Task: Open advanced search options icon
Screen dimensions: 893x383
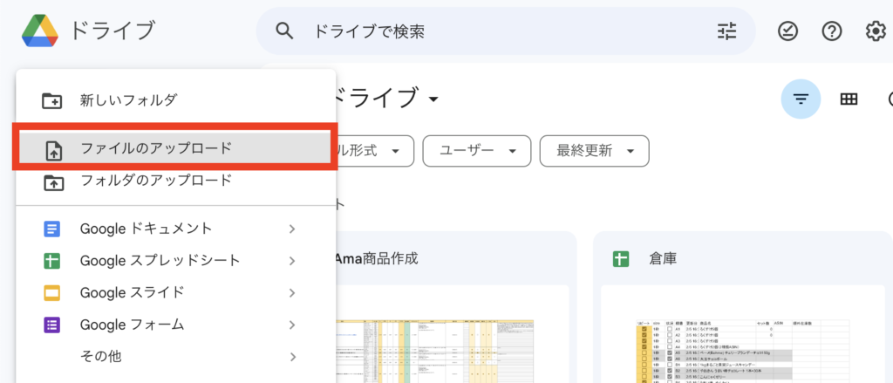Action: pyautogui.click(x=726, y=31)
